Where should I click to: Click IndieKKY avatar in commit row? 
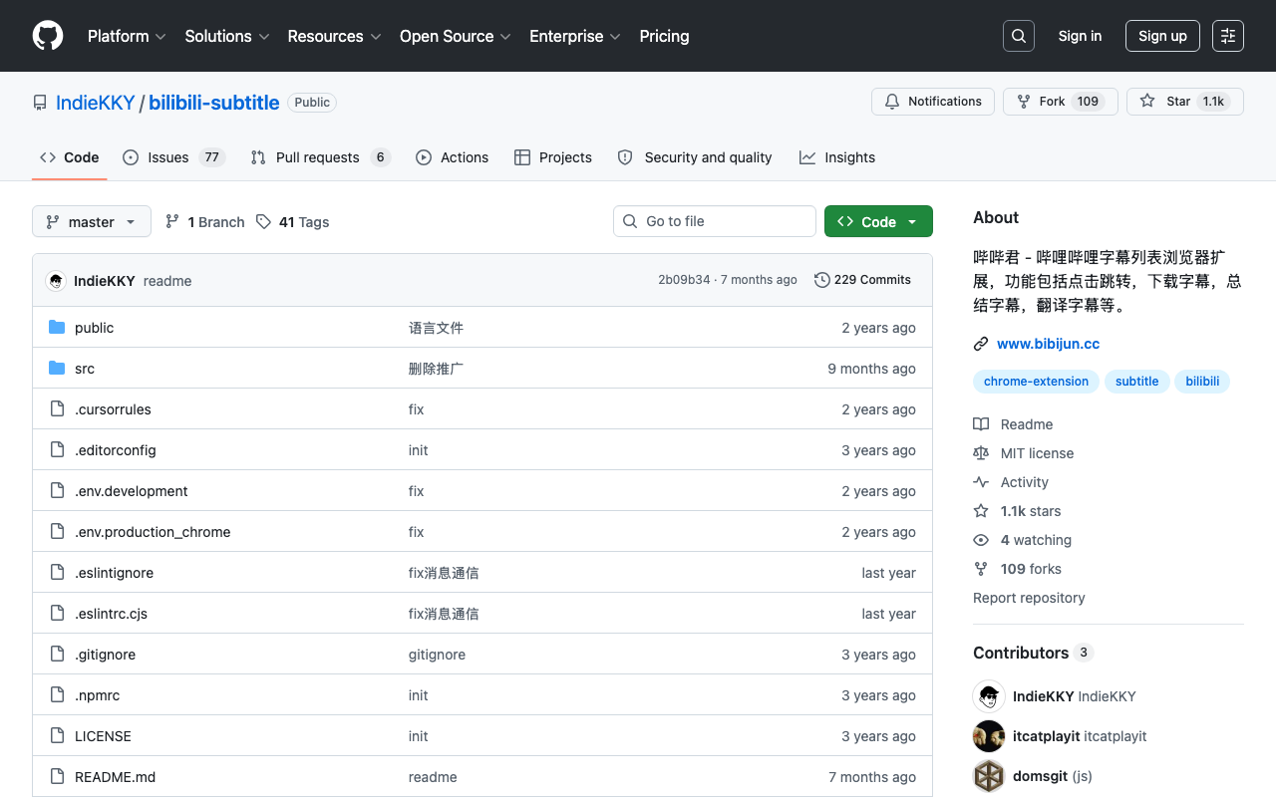pyautogui.click(x=56, y=281)
